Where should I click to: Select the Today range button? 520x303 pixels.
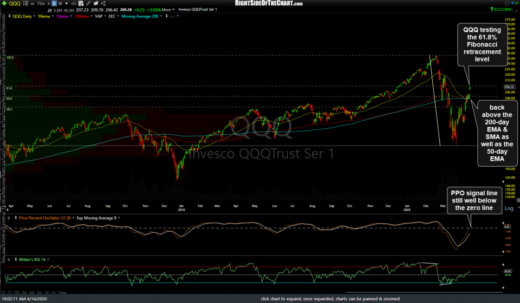pyautogui.click(x=62, y=293)
